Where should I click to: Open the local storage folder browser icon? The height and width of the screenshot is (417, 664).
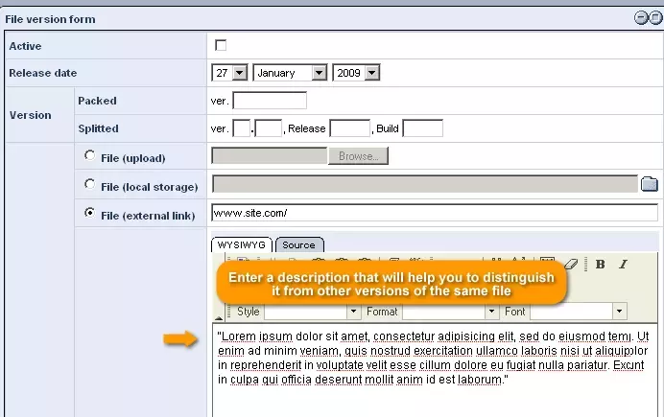click(650, 184)
